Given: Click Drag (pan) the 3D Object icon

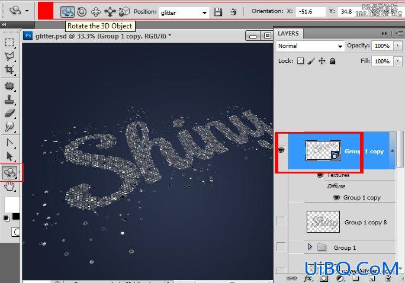Looking at the screenshot, I should point(96,12).
